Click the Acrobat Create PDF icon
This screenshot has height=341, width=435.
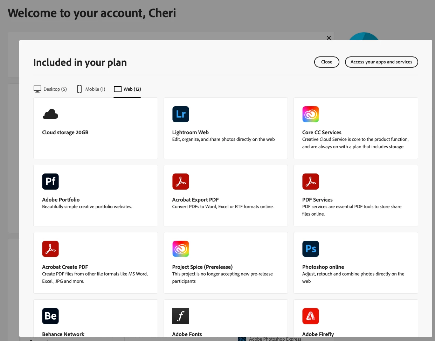pos(50,249)
